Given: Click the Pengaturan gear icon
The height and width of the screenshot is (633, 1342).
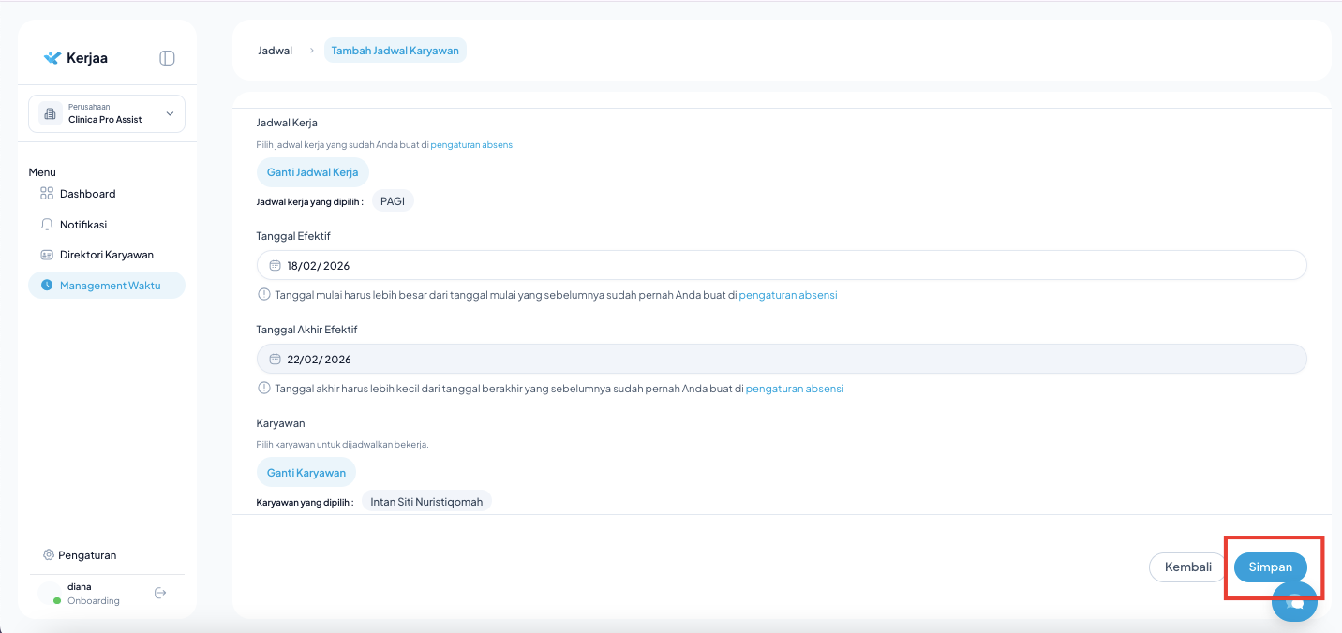Looking at the screenshot, I should 49,555.
